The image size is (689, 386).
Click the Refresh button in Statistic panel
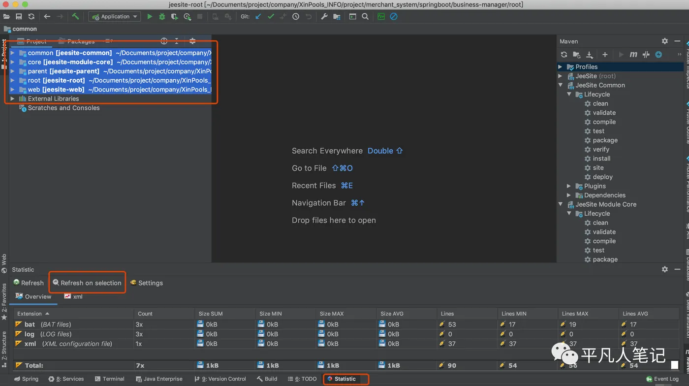[x=29, y=283]
